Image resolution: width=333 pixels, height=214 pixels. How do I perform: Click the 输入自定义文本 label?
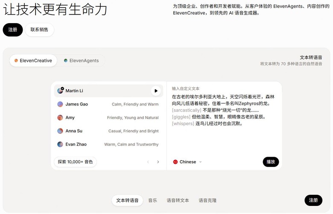(x=186, y=88)
